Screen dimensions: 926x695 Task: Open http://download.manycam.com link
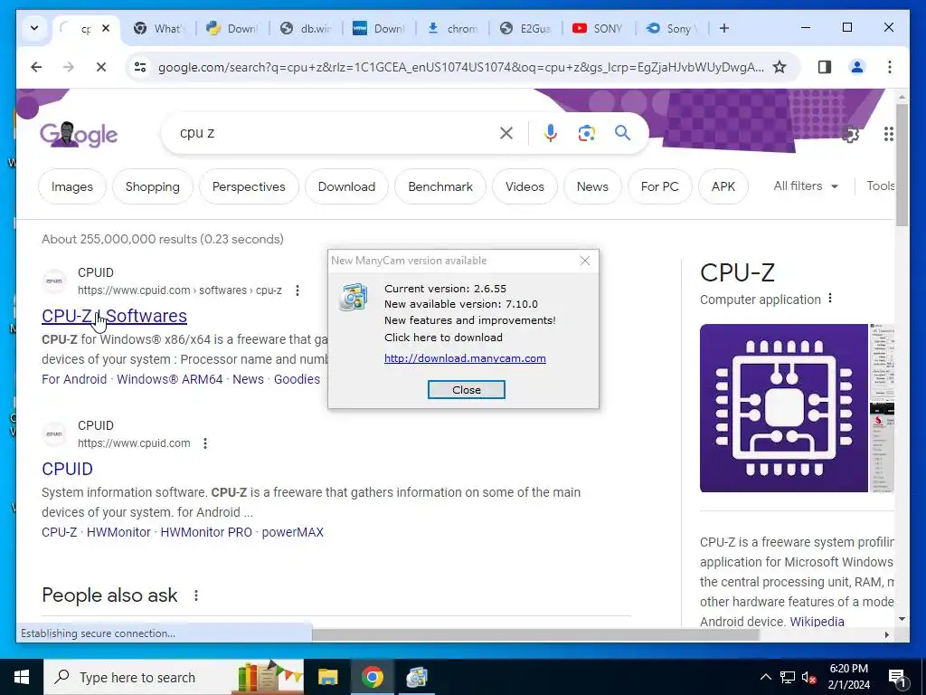click(x=465, y=358)
